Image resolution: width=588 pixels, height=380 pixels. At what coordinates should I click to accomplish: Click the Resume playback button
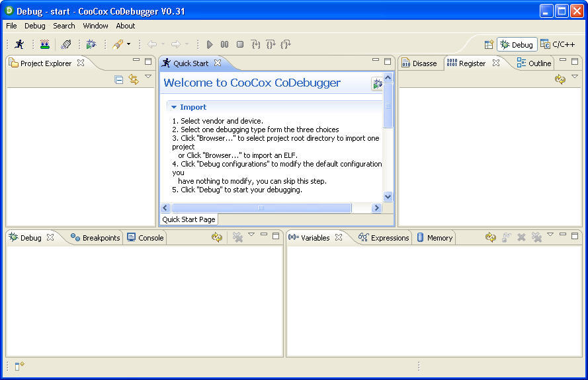click(x=210, y=44)
